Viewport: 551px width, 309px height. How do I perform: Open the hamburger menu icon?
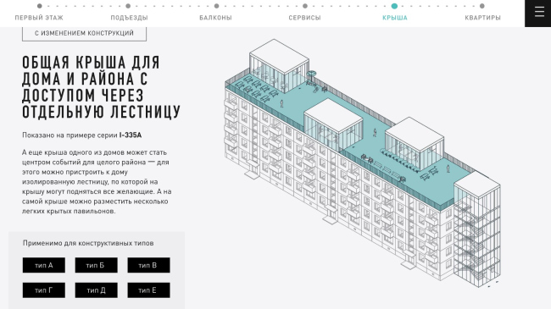tap(538, 12)
